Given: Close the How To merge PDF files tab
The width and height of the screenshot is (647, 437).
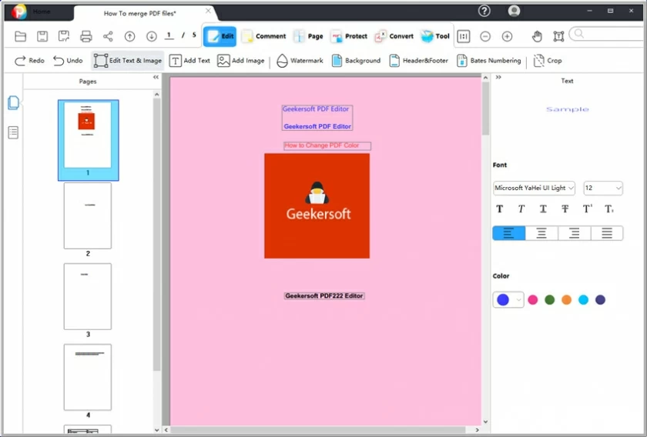Looking at the screenshot, I should click(208, 11).
